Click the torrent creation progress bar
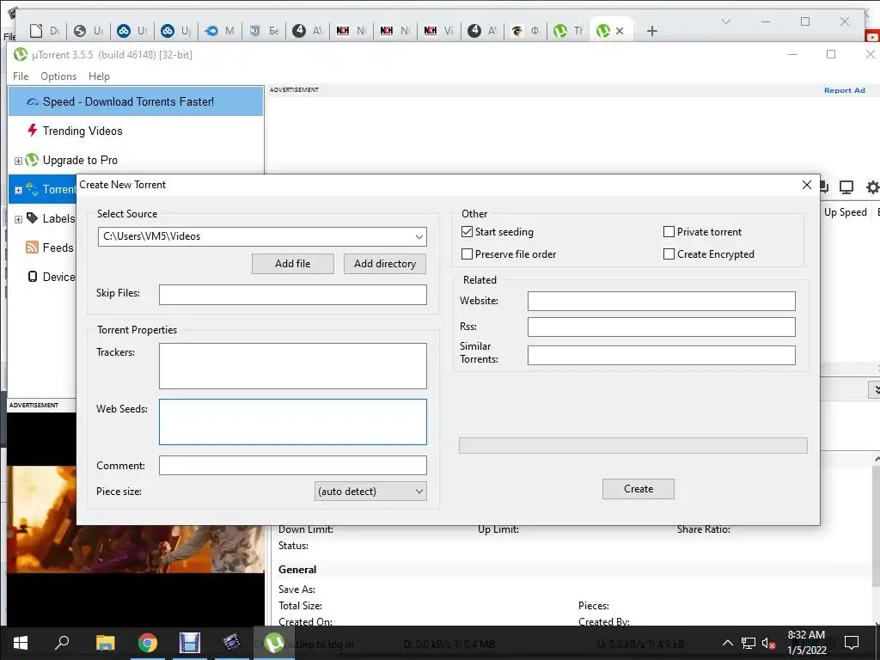 pyautogui.click(x=633, y=446)
